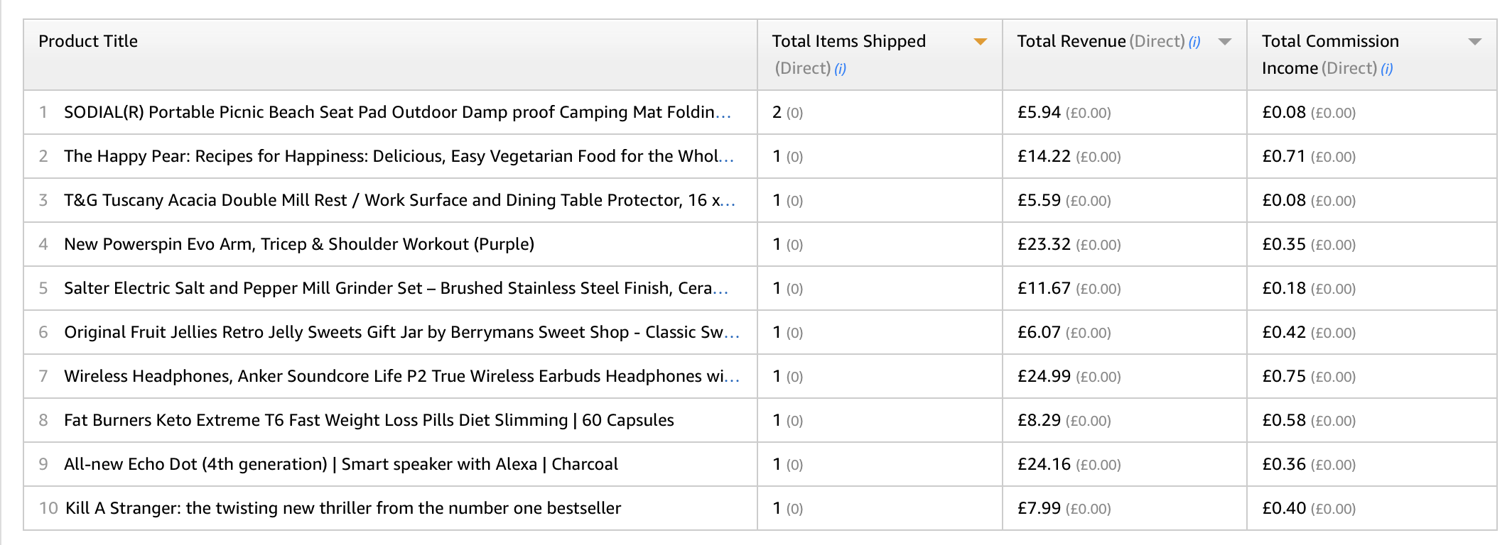The height and width of the screenshot is (545, 1512).
Task: Sort by Total Items Shipped orange arrow
Action: (981, 42)
